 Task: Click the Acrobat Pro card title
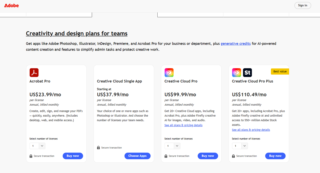40,81
